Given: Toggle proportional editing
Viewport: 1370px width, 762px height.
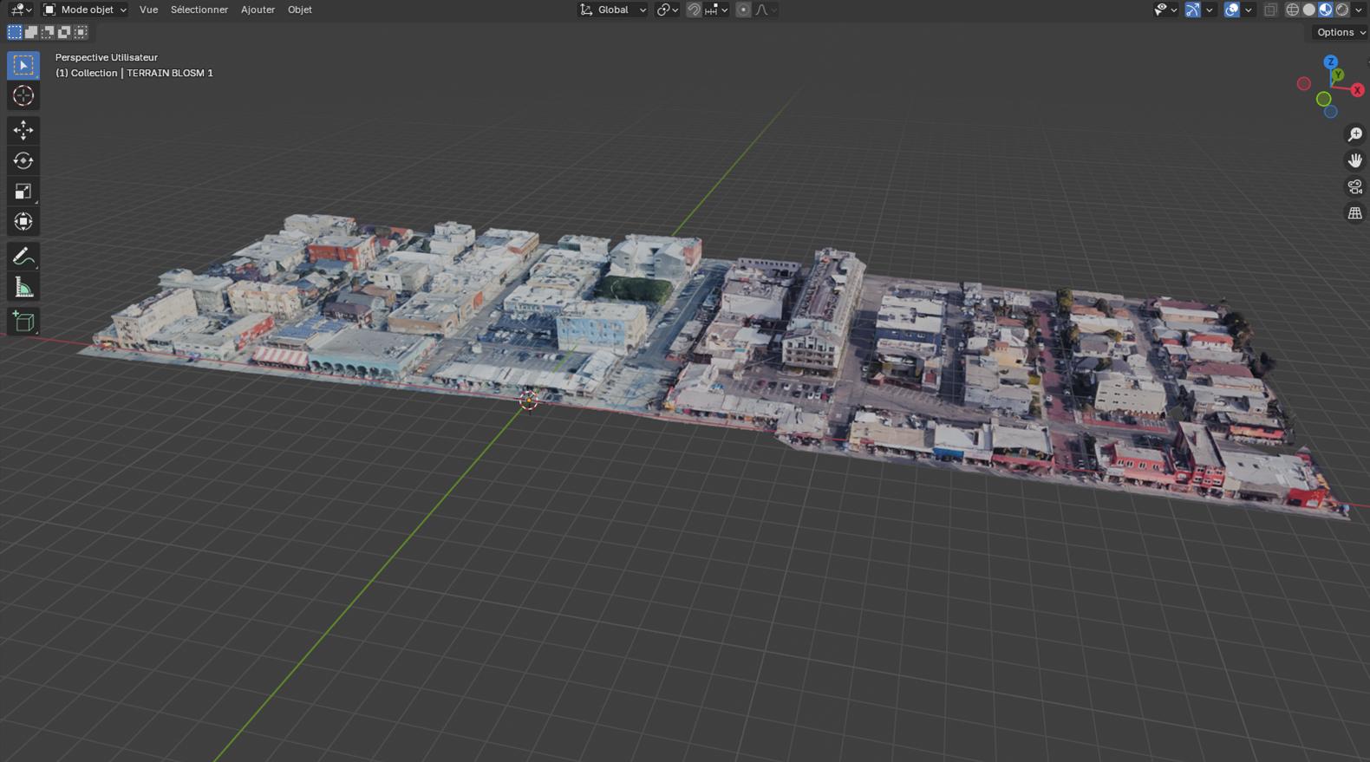Looking at the screenshot, I should tap(743, 10).
